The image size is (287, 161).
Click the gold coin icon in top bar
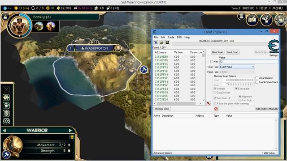tap(16, 8)
